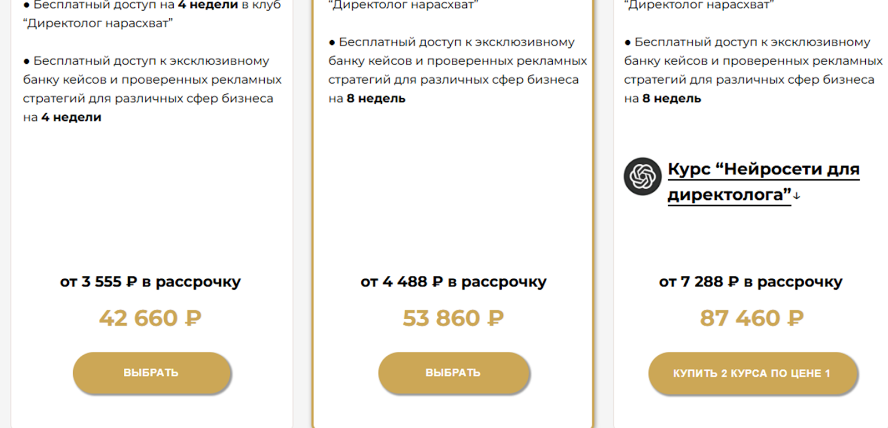The height and width of the screenshot is (428, 888).
Task: Click ВЫБРАТЬ under the 42 660 ₽ price
Action: [152, 372]
